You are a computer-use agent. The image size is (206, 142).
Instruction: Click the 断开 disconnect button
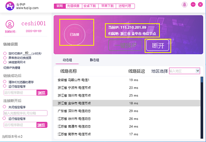158,46
